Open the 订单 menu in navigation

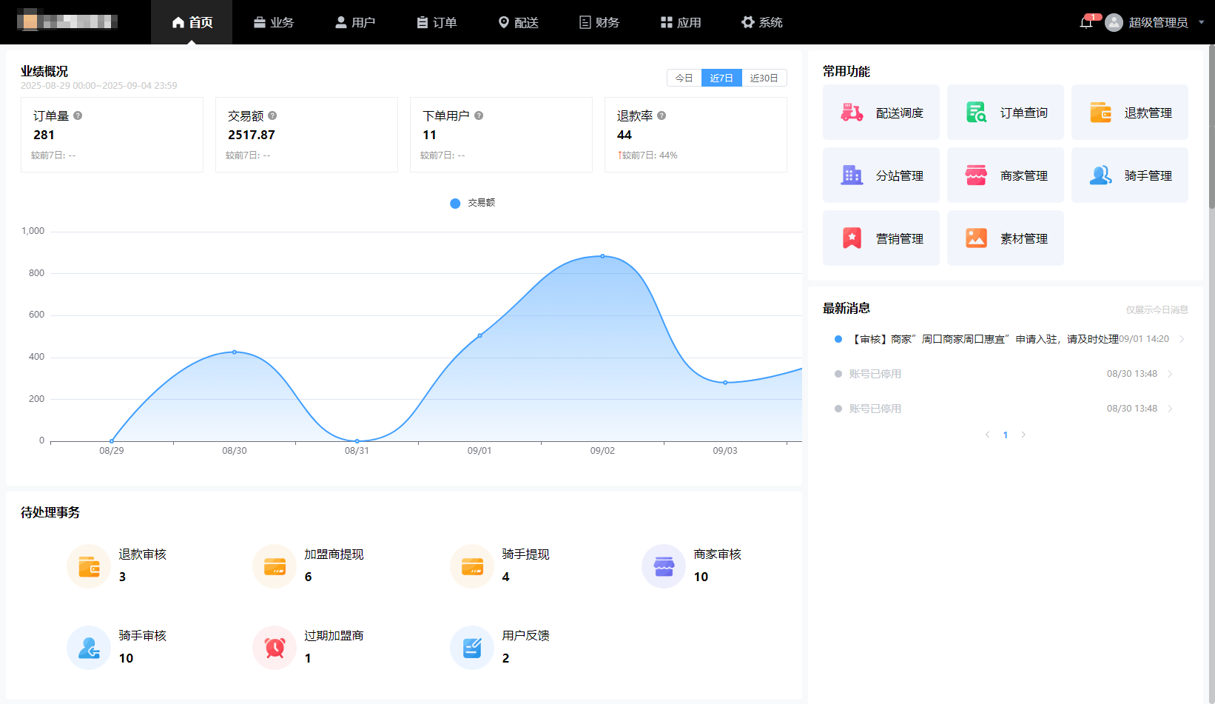point(437,22)
